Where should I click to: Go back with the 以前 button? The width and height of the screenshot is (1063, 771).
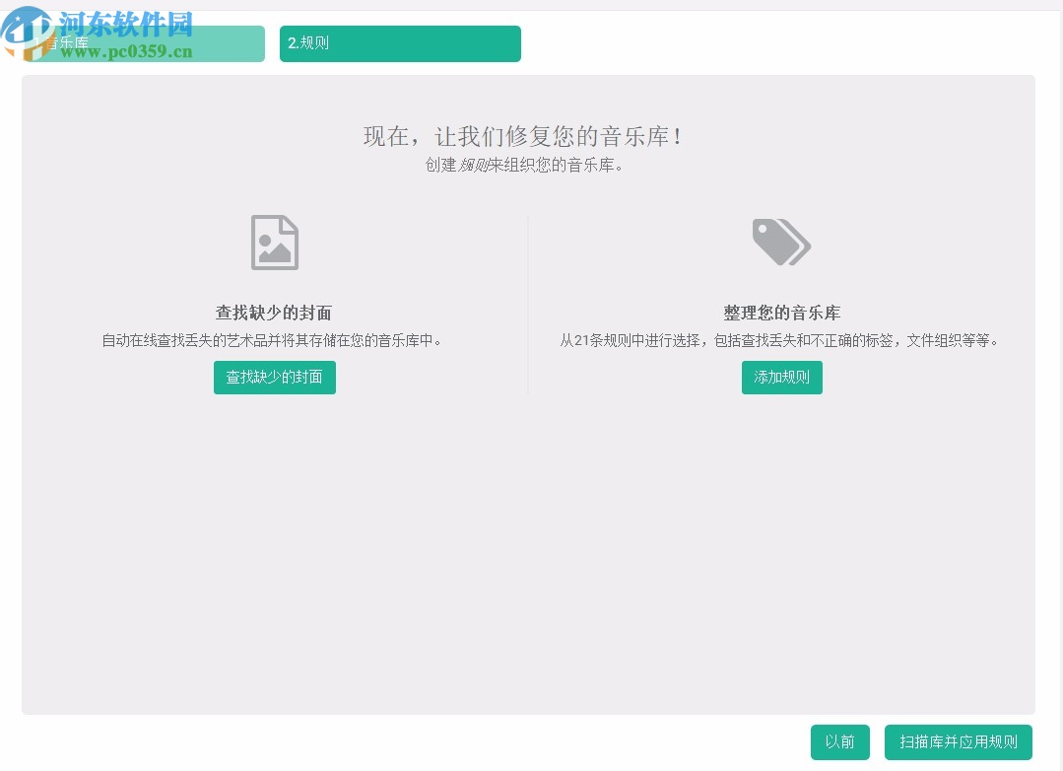(840, 741)
